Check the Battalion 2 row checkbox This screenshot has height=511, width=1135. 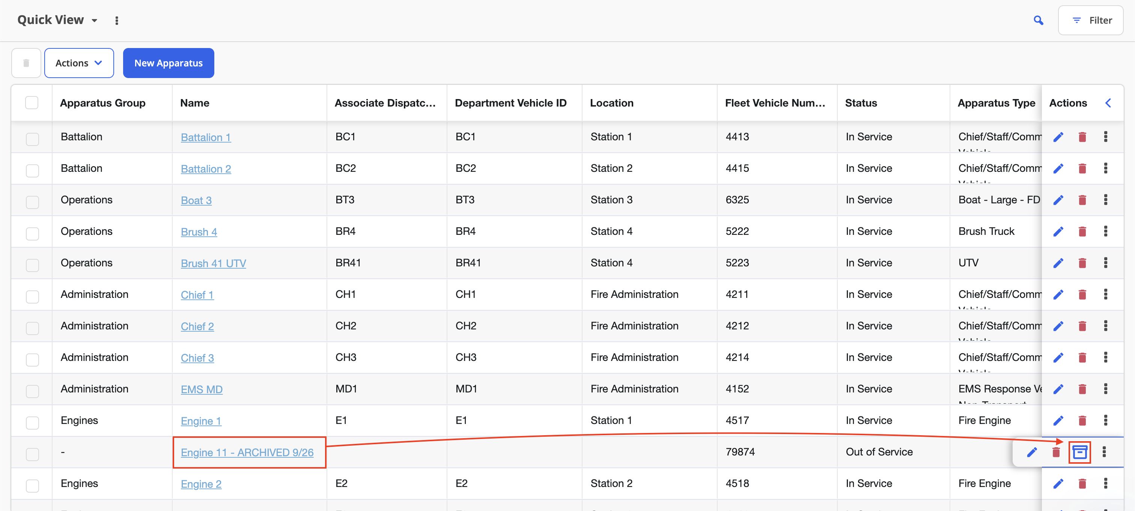tap(32, 170)
